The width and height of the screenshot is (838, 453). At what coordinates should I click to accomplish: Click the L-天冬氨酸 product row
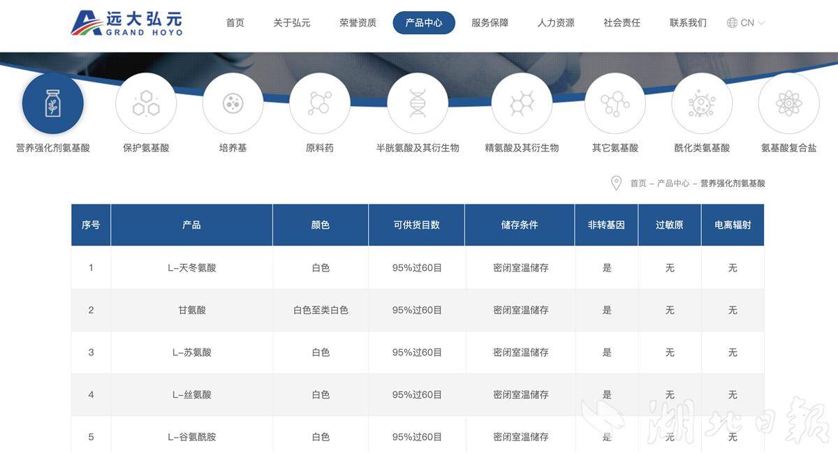pos(192,268)
